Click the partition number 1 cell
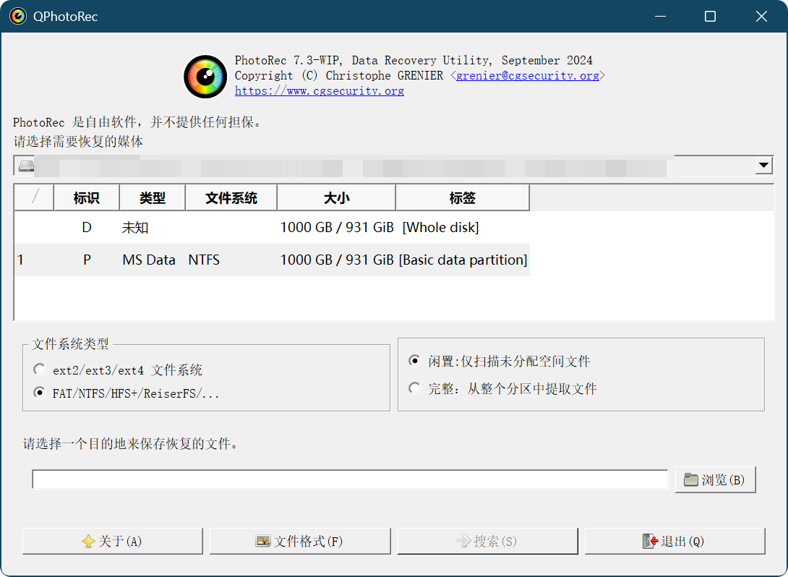Viewport: 788px width, 577px height. (x=21, y=260)
